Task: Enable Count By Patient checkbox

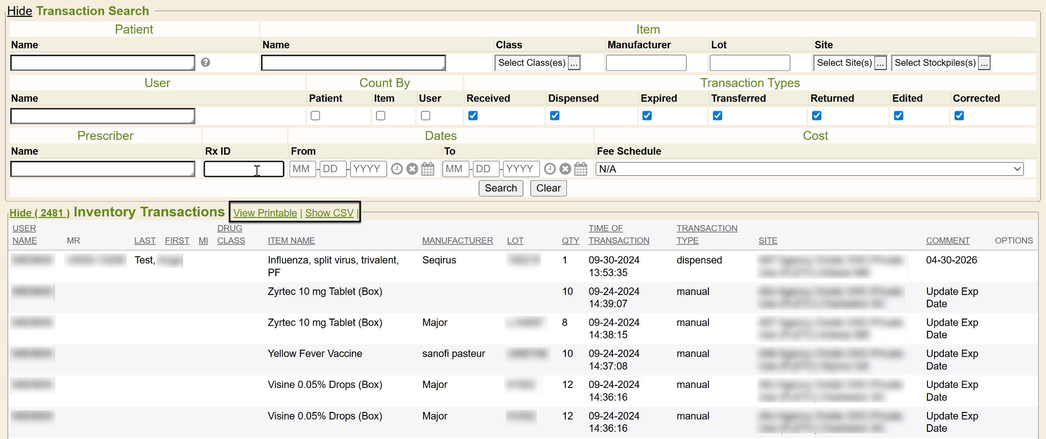Action: (x=316, y=116)
